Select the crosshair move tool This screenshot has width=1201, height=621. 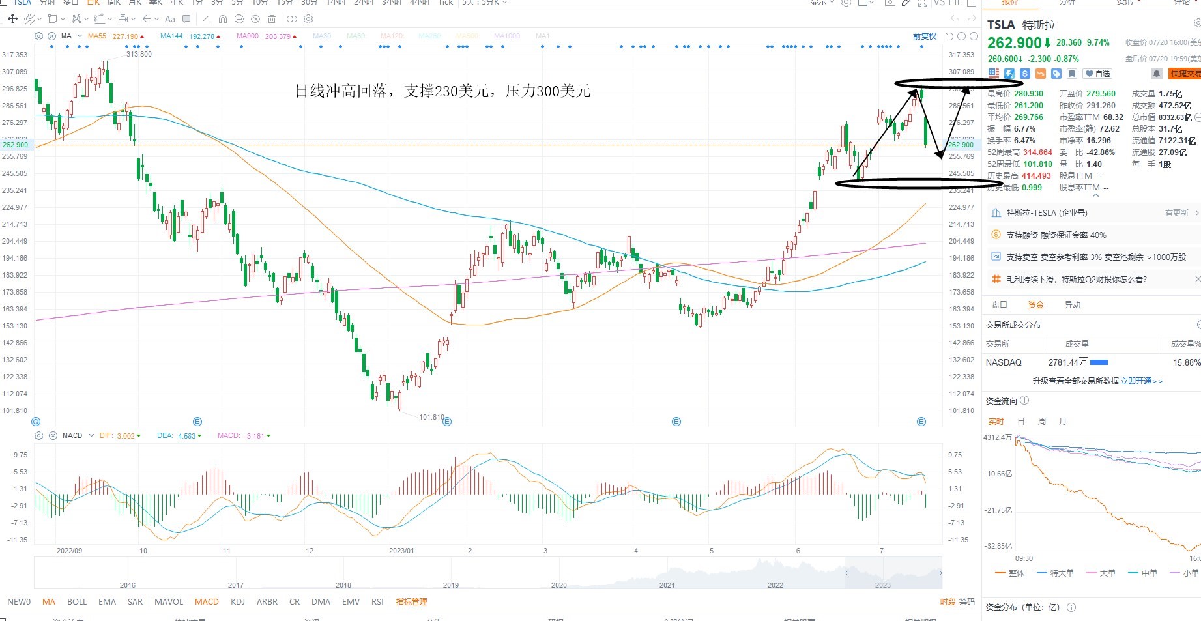(12, 19)
